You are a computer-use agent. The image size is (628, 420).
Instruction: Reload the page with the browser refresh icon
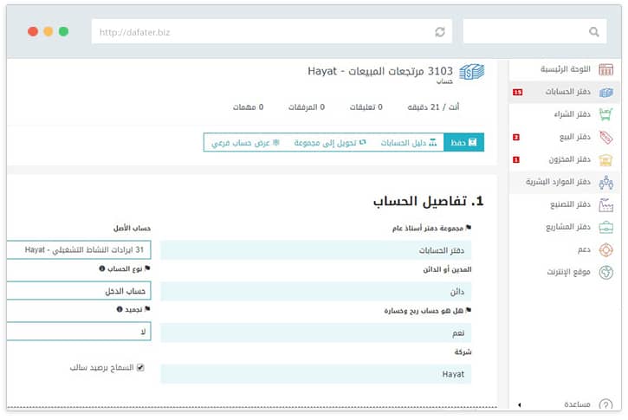pyautogui.click(x=440, y=32)
